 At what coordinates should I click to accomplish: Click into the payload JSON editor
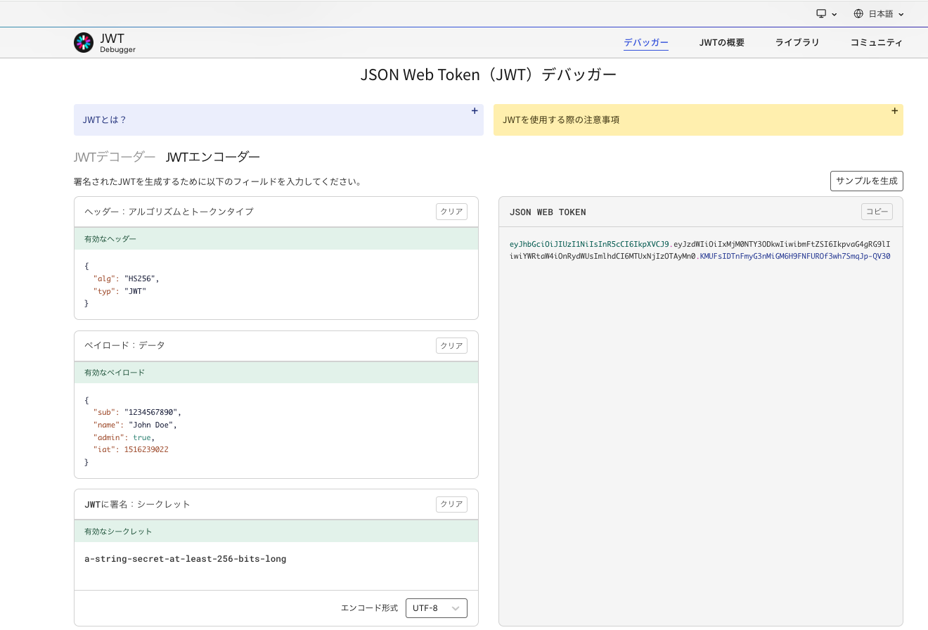pos(276,430)
